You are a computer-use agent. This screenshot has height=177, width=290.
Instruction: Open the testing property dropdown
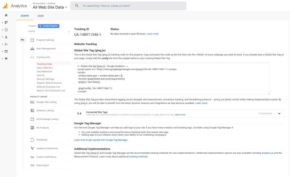tap(49, 31)
